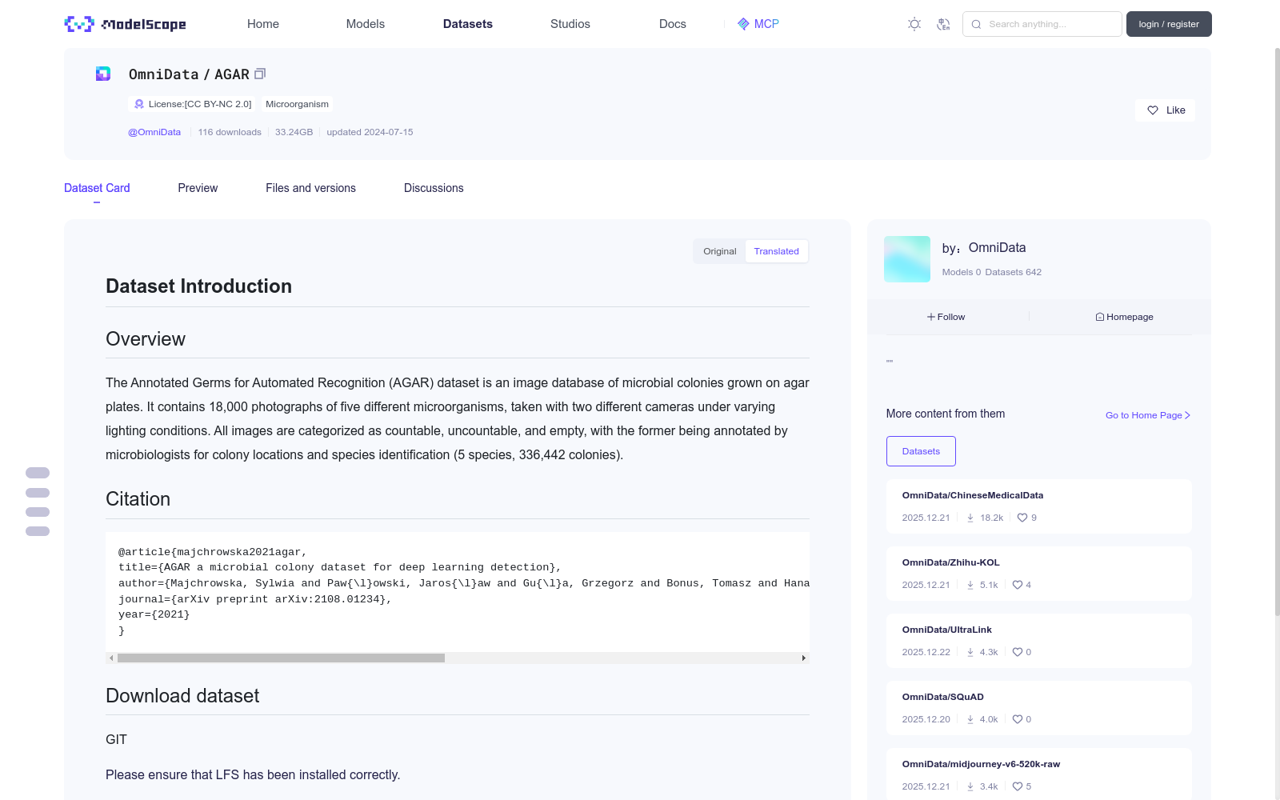
Task: Like this dataset with the heart button
Action: [1165, 110]
